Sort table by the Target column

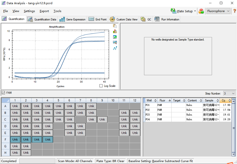point(178,100)
